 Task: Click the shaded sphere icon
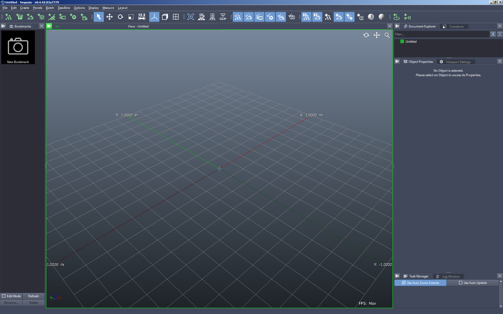pyautogui.click(x=382, y=17)
